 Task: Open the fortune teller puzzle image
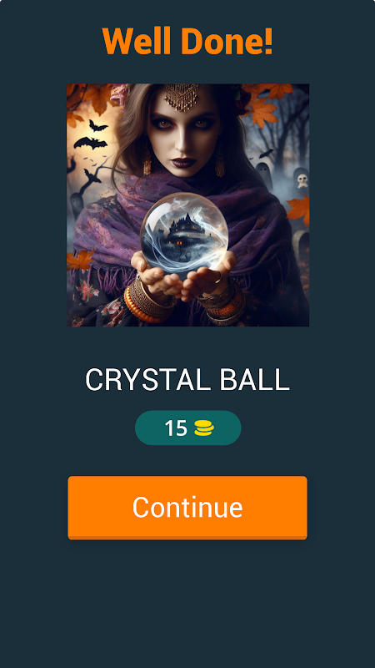188,205
